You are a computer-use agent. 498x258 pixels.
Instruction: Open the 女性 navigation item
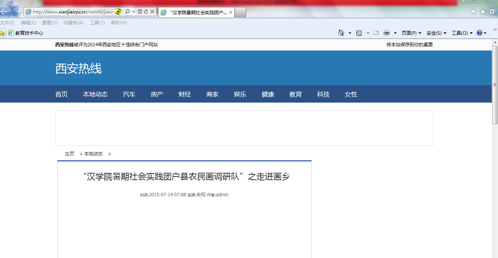tap(351, 94)
